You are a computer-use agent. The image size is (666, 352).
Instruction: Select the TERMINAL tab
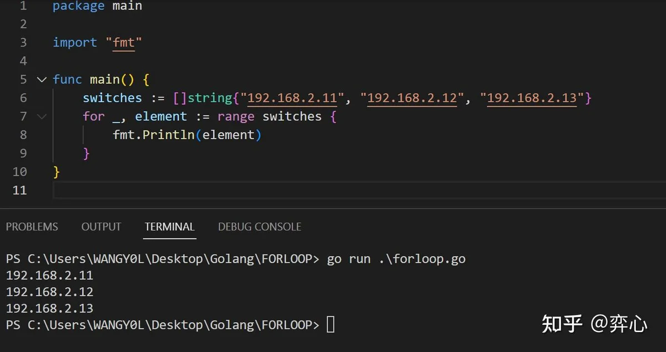(x=169, y=227)
